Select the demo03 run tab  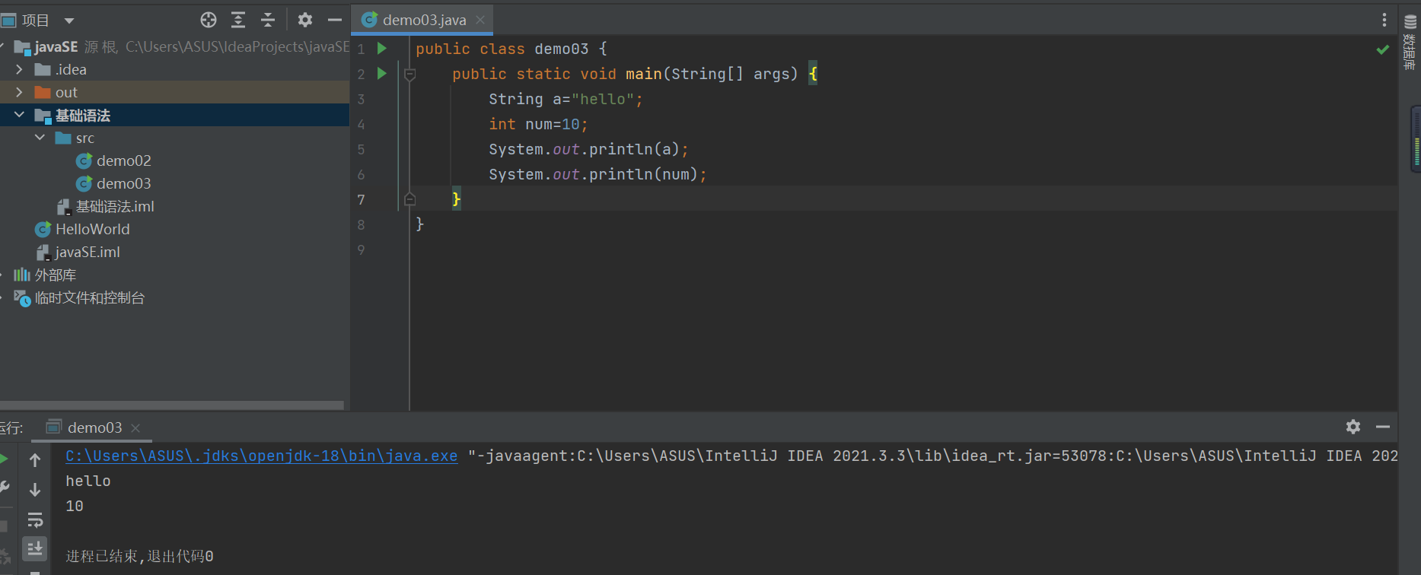[x=94, y=427]
